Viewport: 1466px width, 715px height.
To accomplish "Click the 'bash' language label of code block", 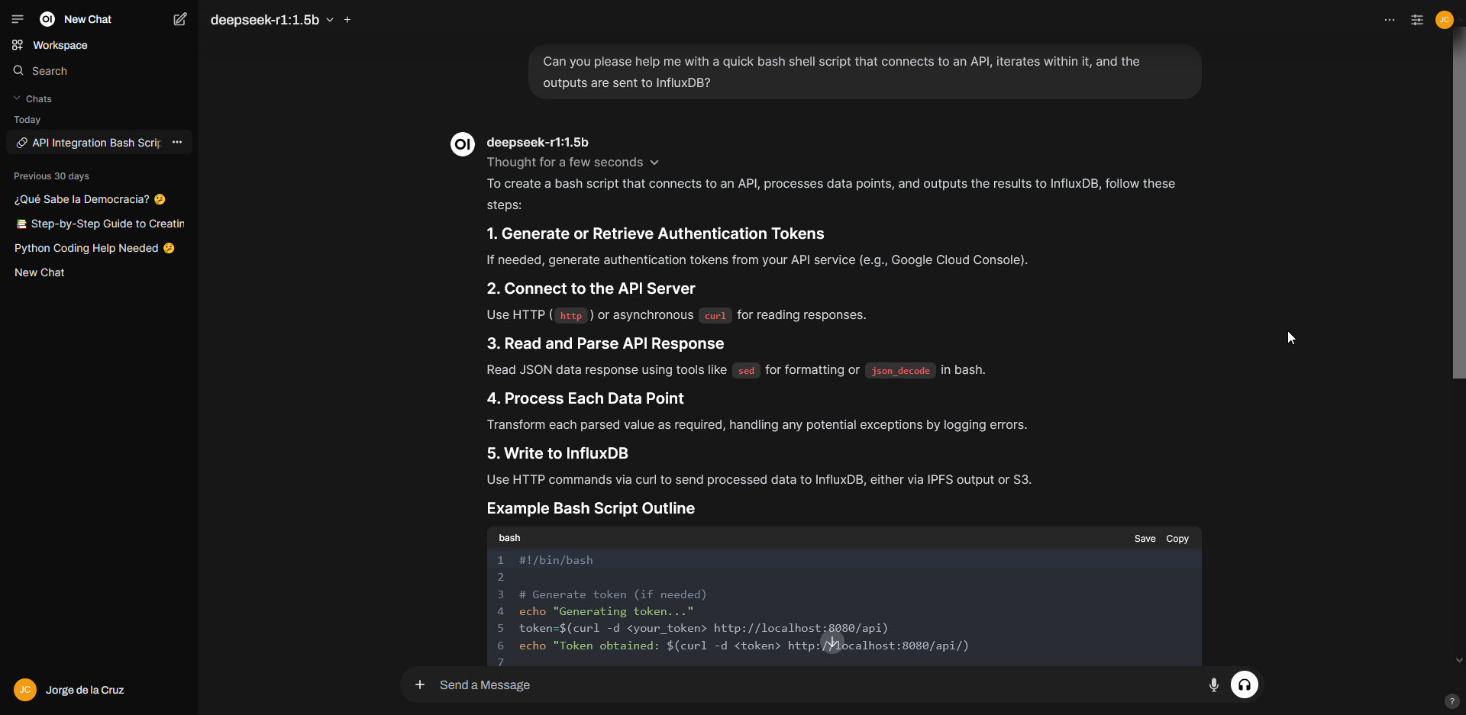I will (509, 538).
